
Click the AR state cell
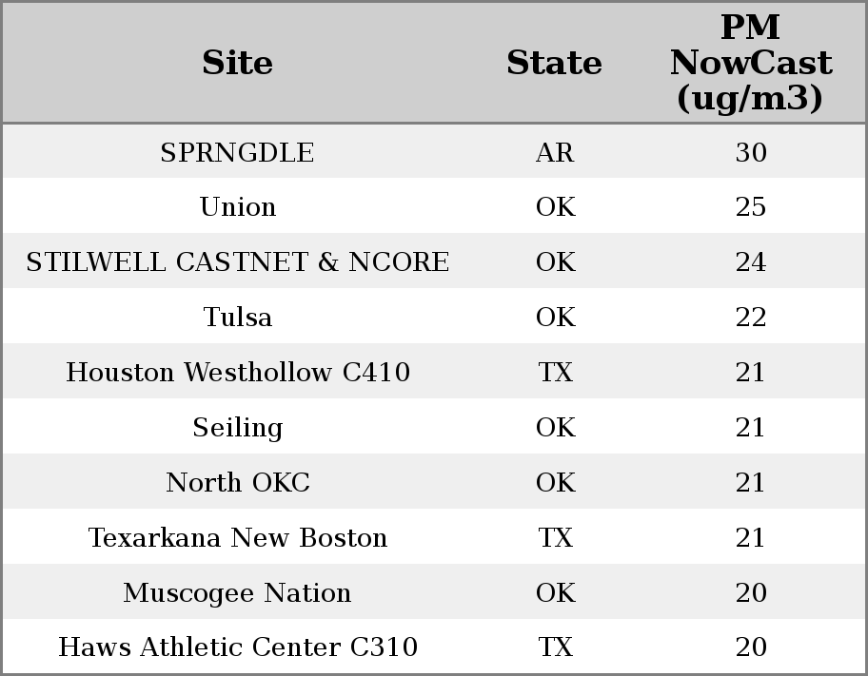pyautogui.click(x=555, y=153)
